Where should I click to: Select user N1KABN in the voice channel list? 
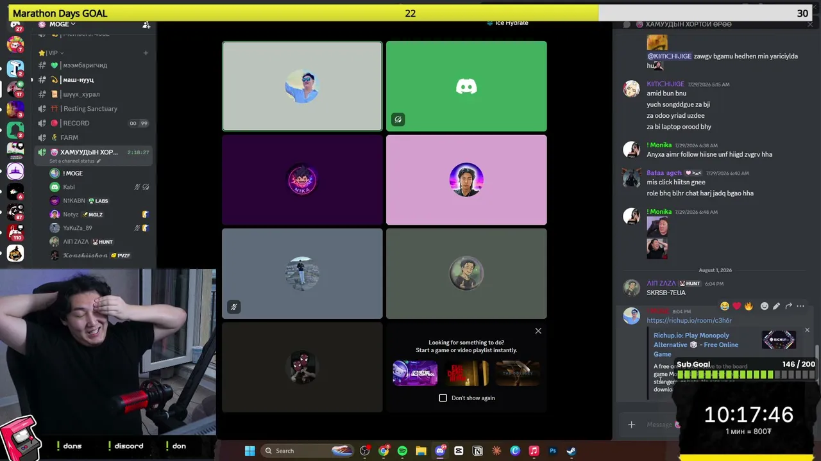pos(99,200)
